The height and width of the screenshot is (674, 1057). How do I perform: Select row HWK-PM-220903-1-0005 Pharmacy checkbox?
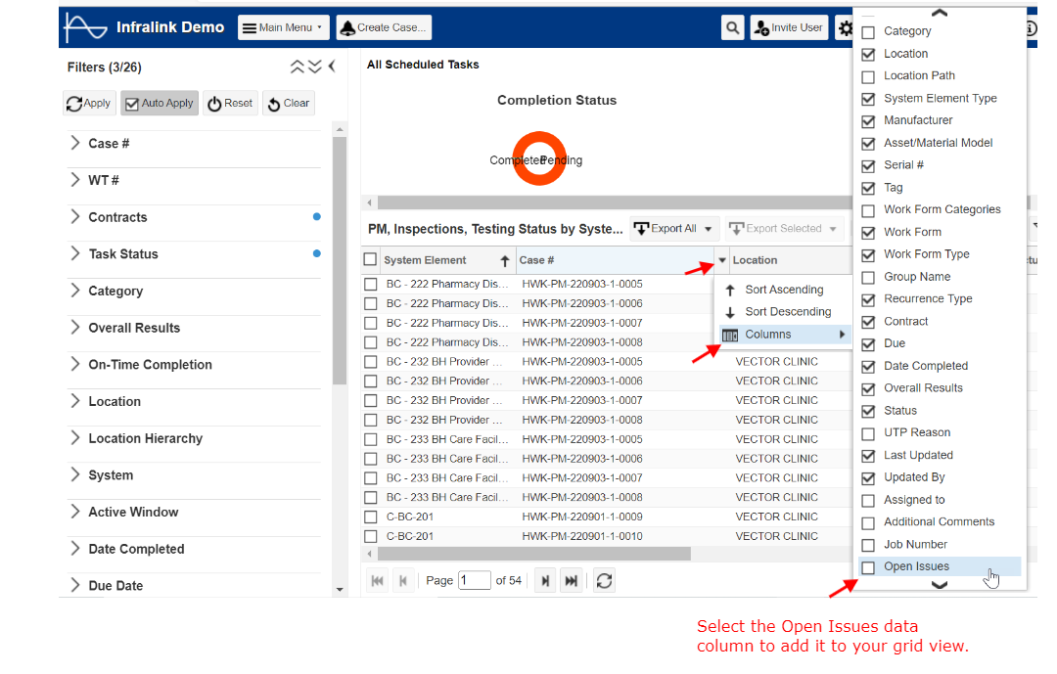(370, 285)
